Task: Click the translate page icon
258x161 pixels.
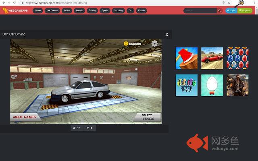Action: click(224, 3)
